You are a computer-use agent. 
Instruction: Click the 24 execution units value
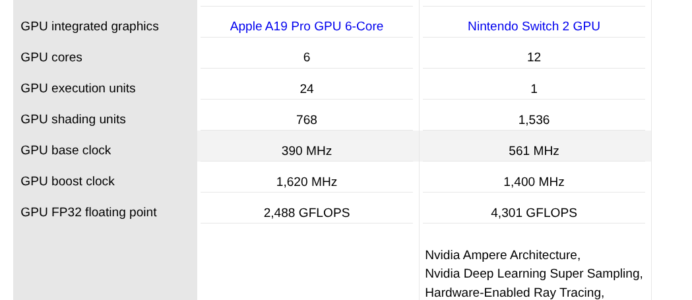pos(306,89)
